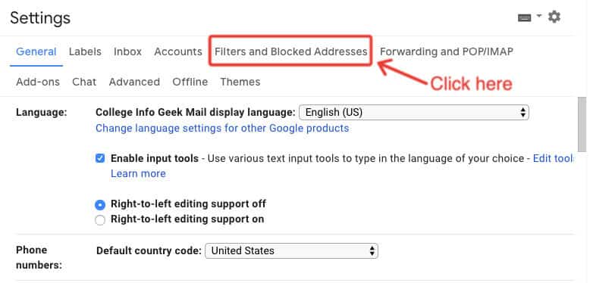
Task: Switch to the Advanced tab
Action: coord(134,82)
